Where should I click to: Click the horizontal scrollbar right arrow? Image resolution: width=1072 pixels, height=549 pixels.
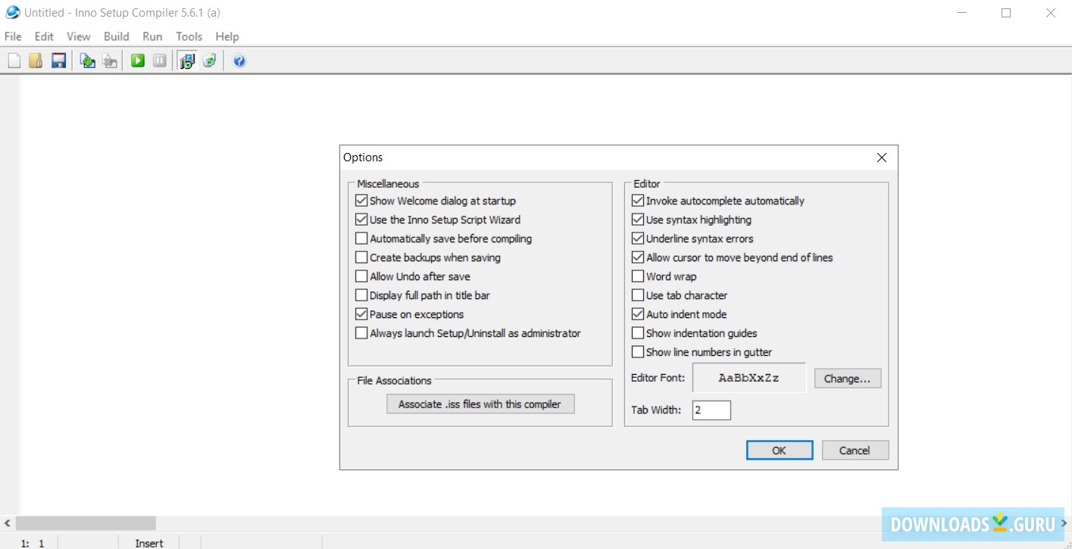pos(1064,523)
